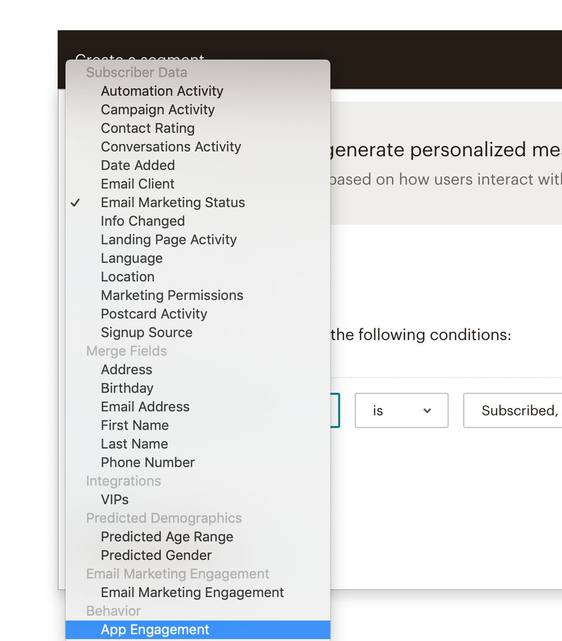Image resolution: width=562 pixels, height=641 pixels.
Task: Pick Predicted Age Range option
Action: 167,537
